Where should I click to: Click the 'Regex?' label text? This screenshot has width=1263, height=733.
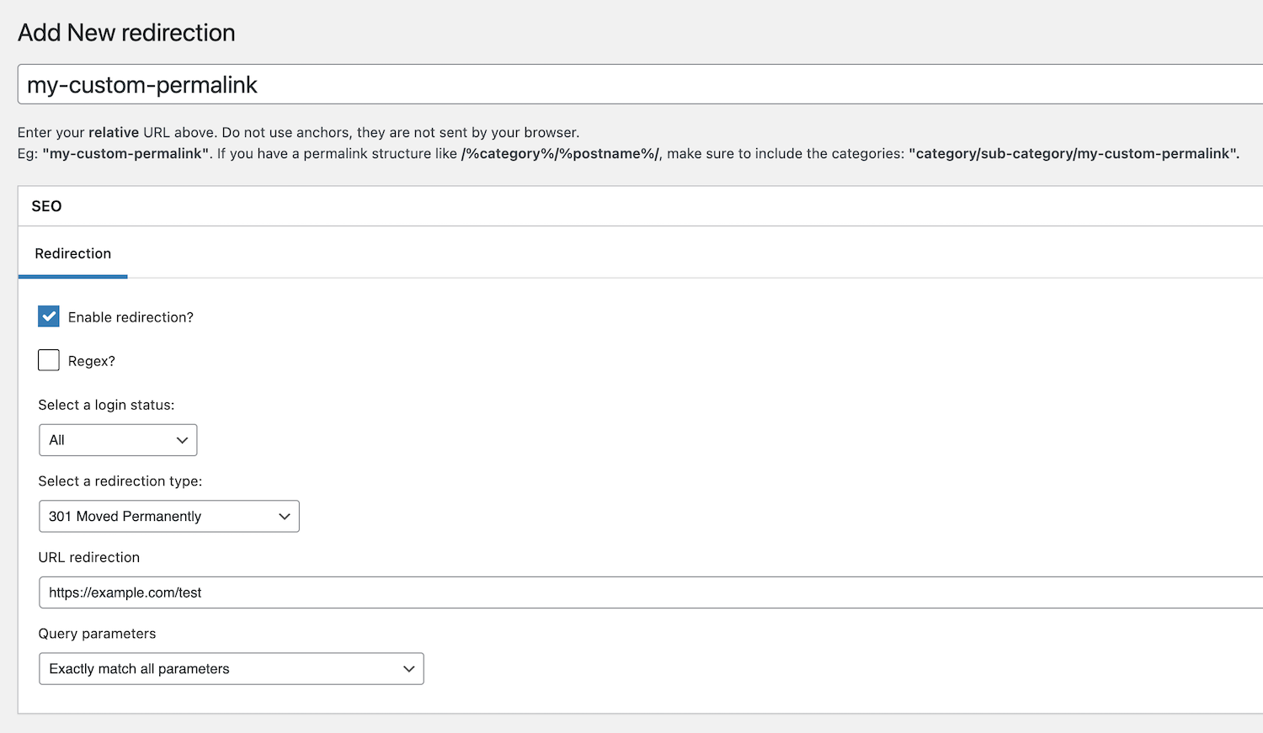pyautogui.click(x=92, y=361)
